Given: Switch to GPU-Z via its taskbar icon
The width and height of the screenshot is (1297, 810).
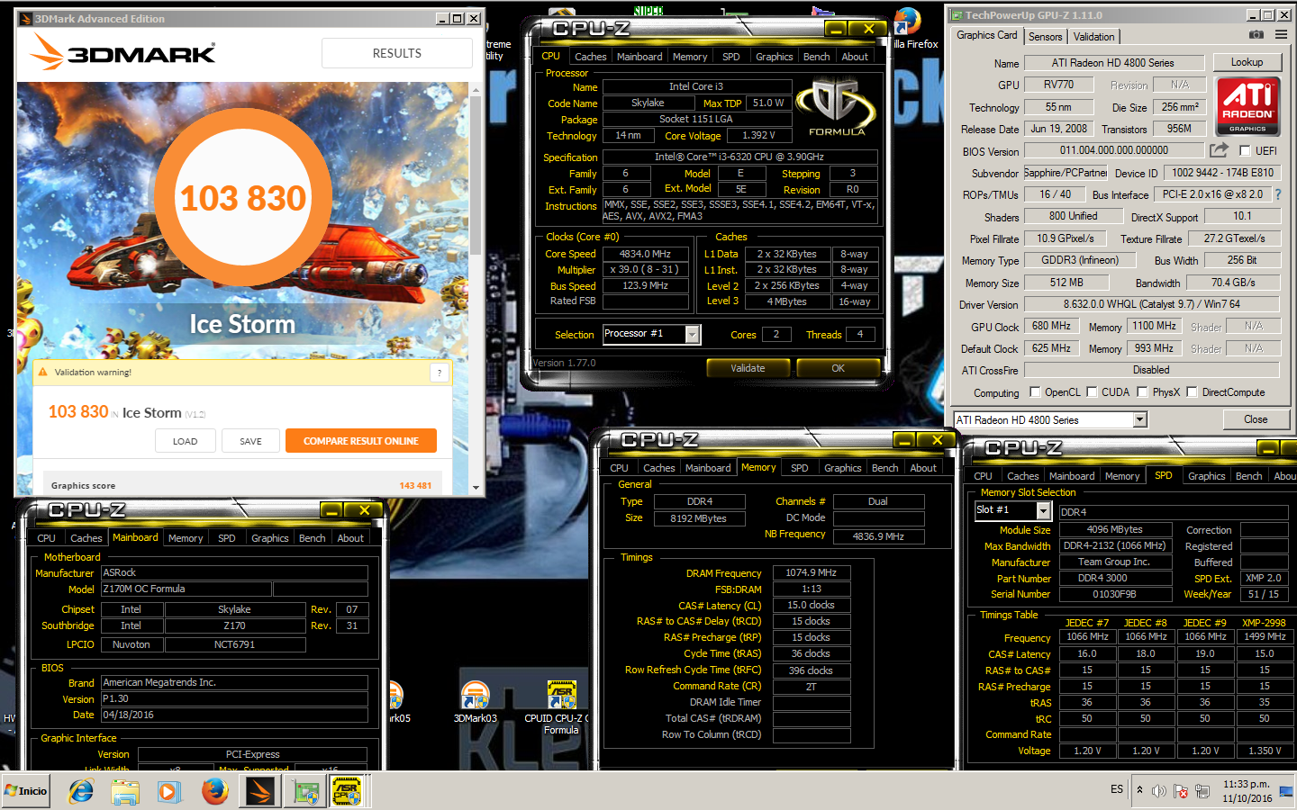Looking at the screenshot, I should coord(305,791).
